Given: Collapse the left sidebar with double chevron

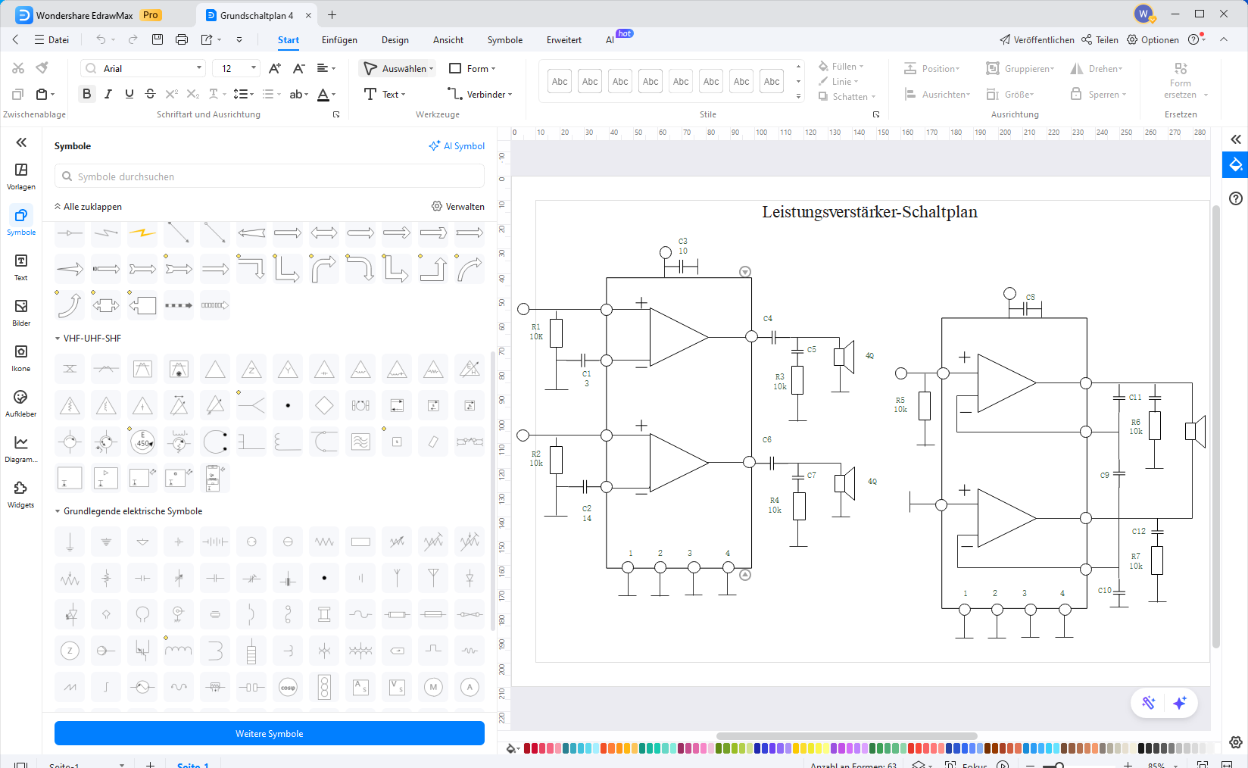Looking at the screenshot, I should coord(21,142).
